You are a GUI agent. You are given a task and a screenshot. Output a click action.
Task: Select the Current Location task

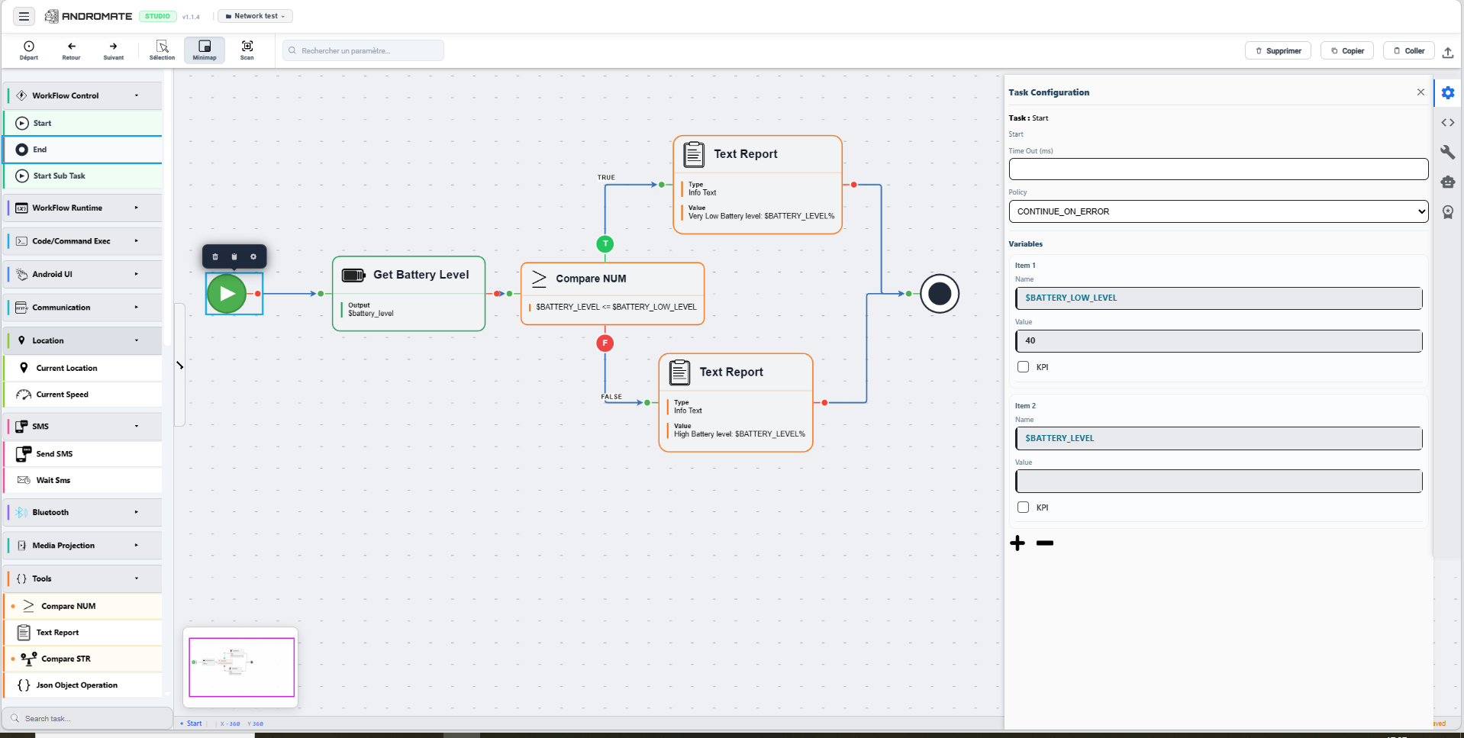(83, 368)
